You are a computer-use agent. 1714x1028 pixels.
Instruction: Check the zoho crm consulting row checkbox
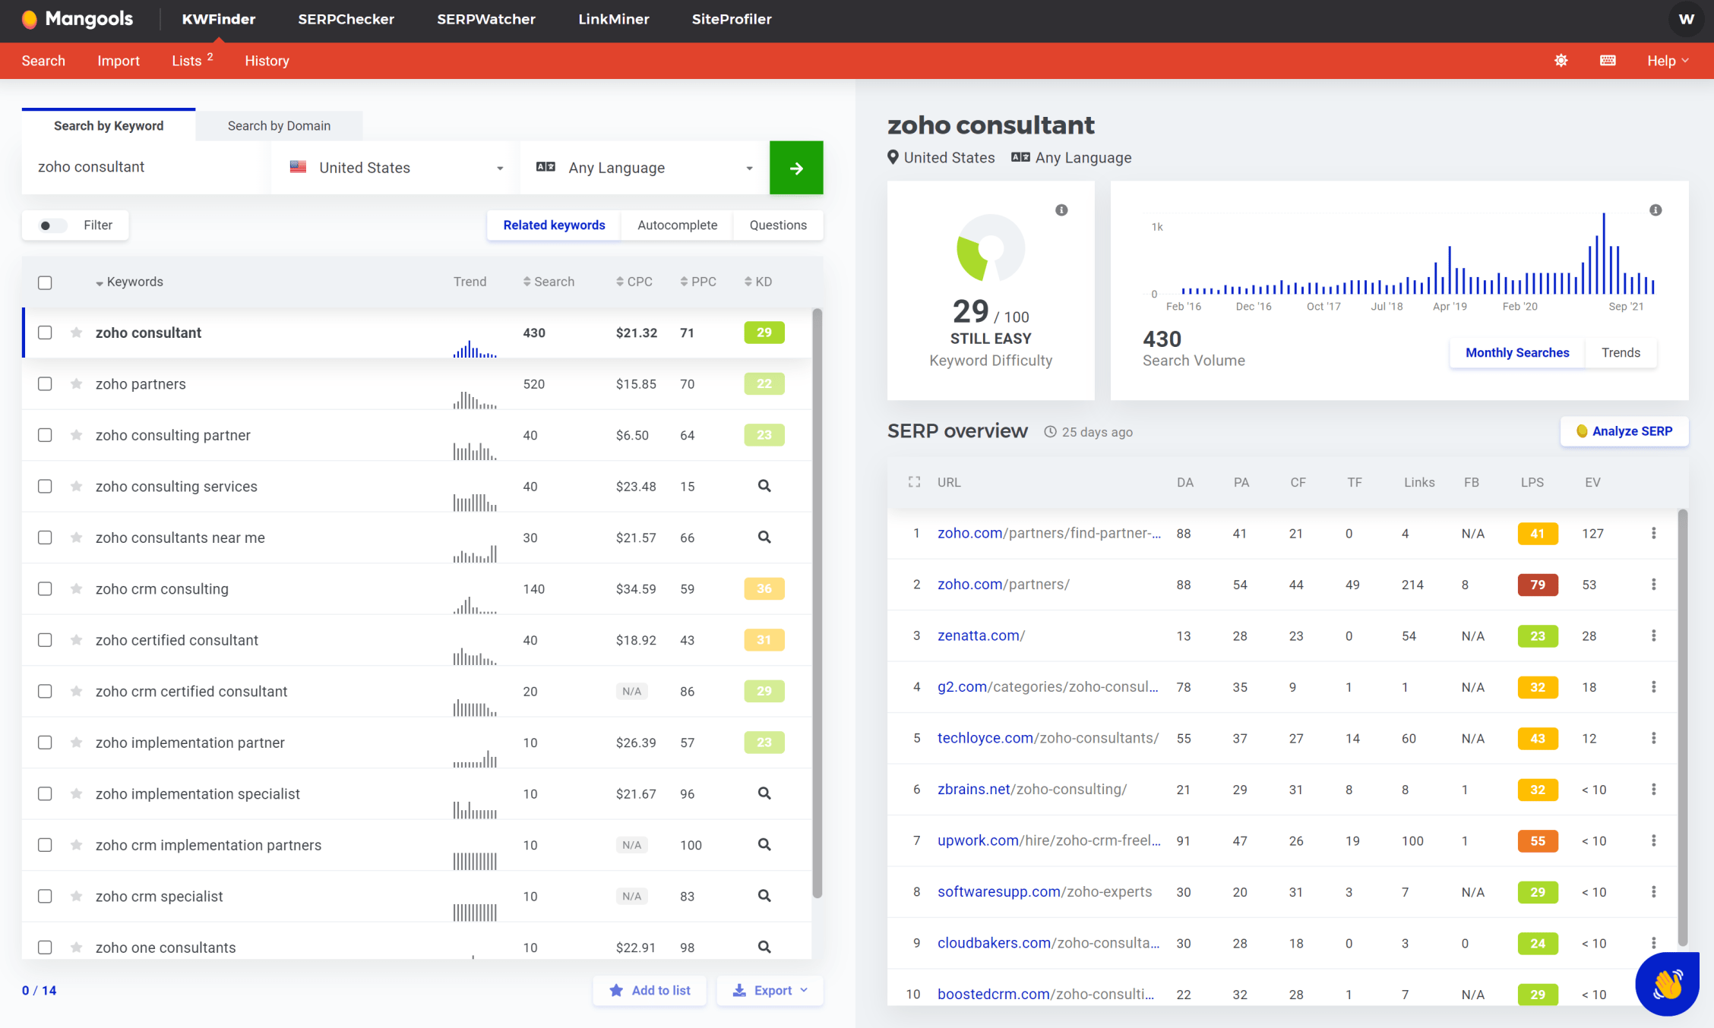(45, 589)
